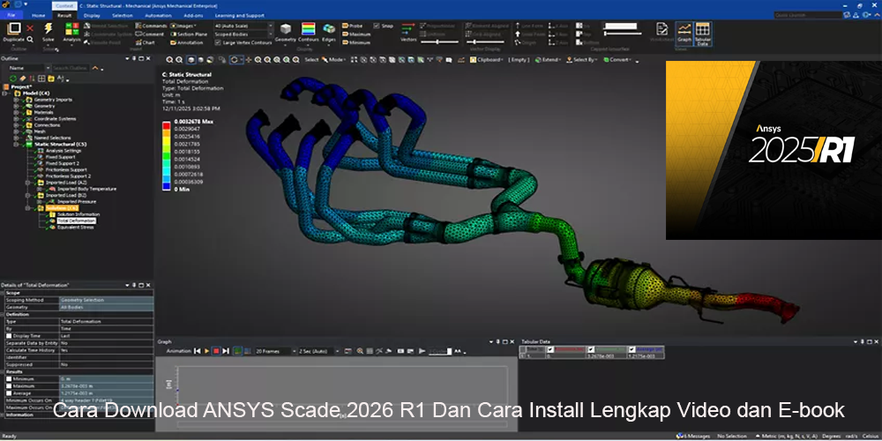
Task: Click the Solve lightning bolt icon
Action: pos(49,29)
